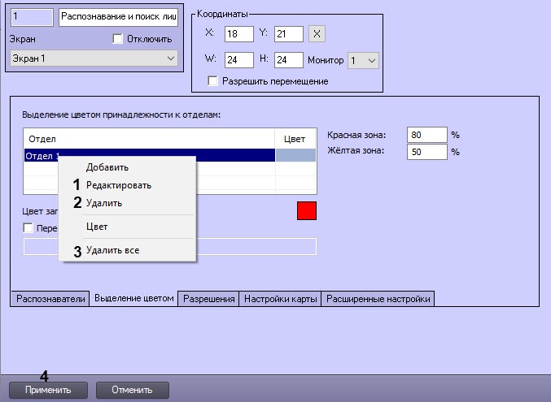Open the Разрешения tab
This screenshot has width=551, height=402.
click(209, 299)
